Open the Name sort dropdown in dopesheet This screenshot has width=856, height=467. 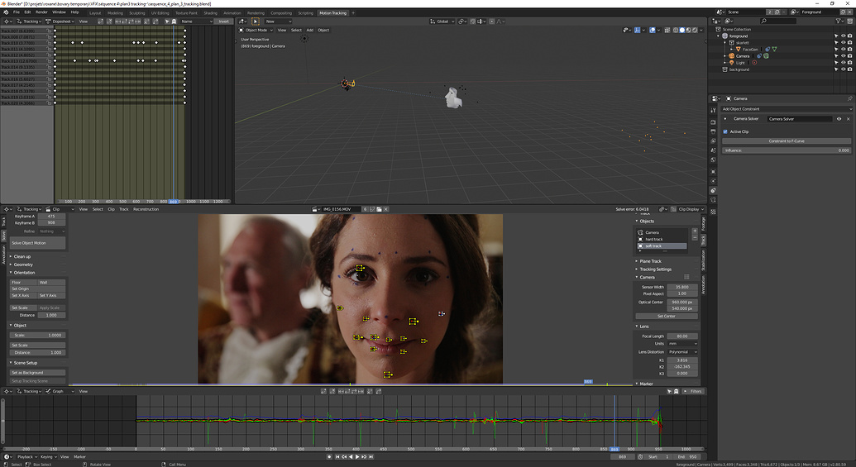[197, 21]
